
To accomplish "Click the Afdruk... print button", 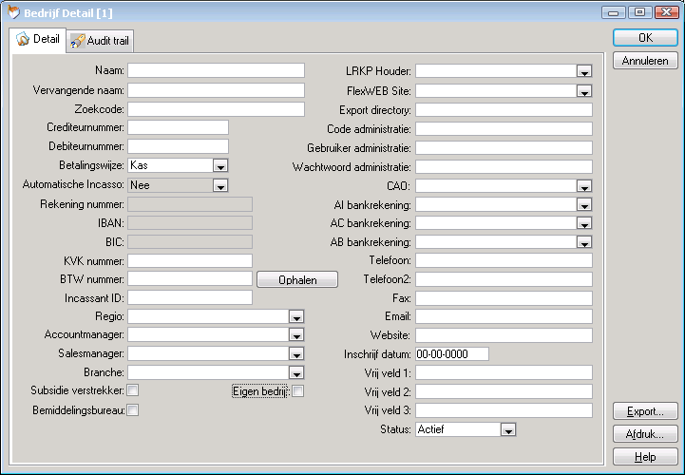I will point(645,434).
